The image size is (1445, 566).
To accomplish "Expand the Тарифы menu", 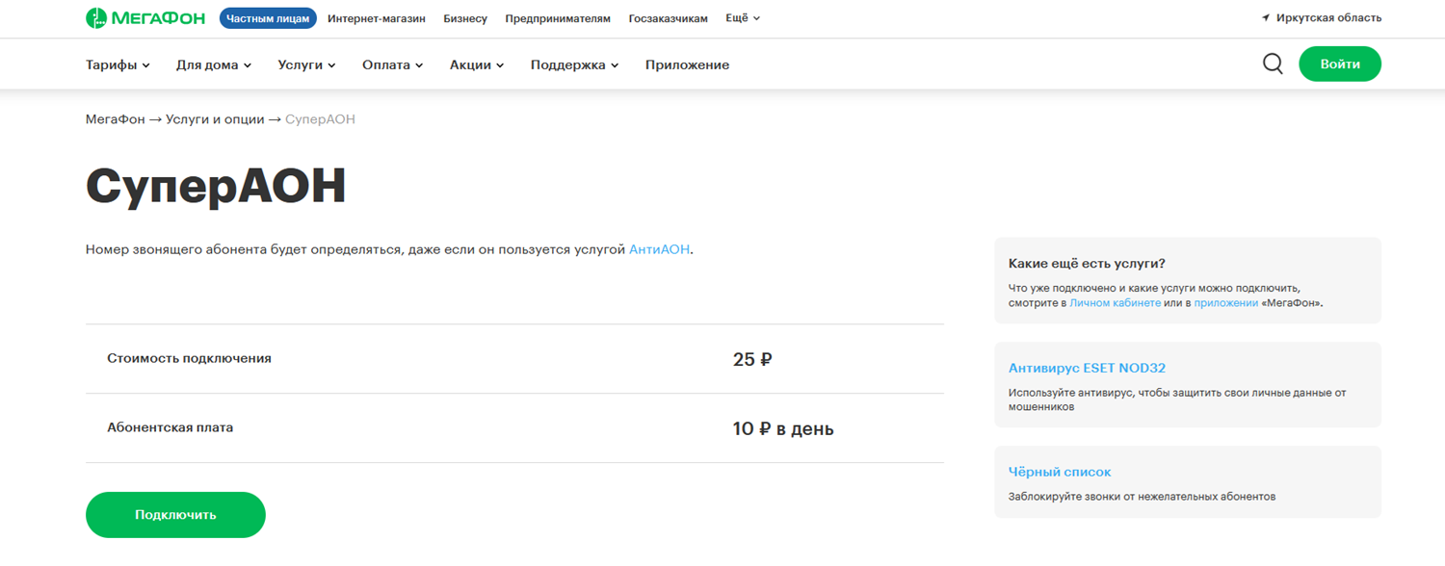I will point(118,65).
